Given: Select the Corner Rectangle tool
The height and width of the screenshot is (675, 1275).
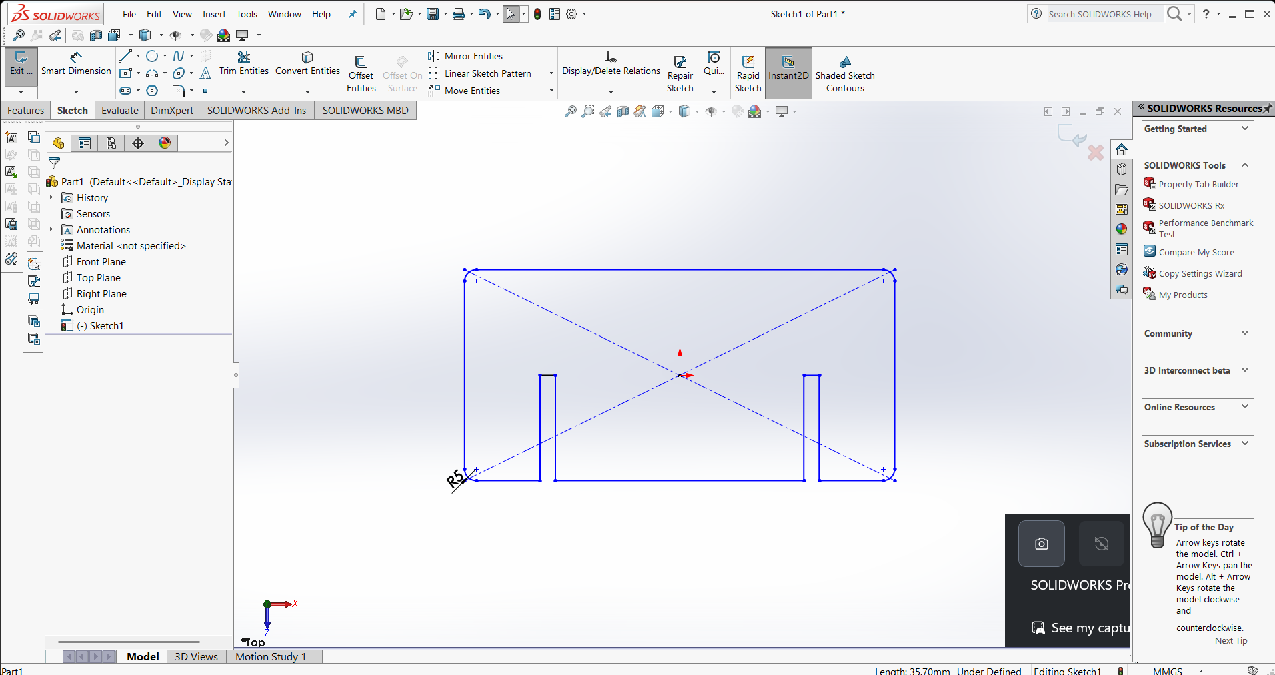Looking at the screenshot, I should pos(125,73).
